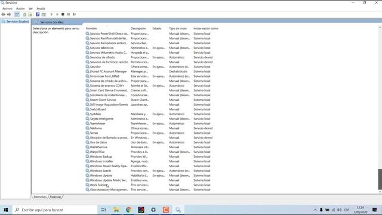Open the Acción menu
Image resolution: width=382 pixels, height=215 pixels.
(20, 8)
